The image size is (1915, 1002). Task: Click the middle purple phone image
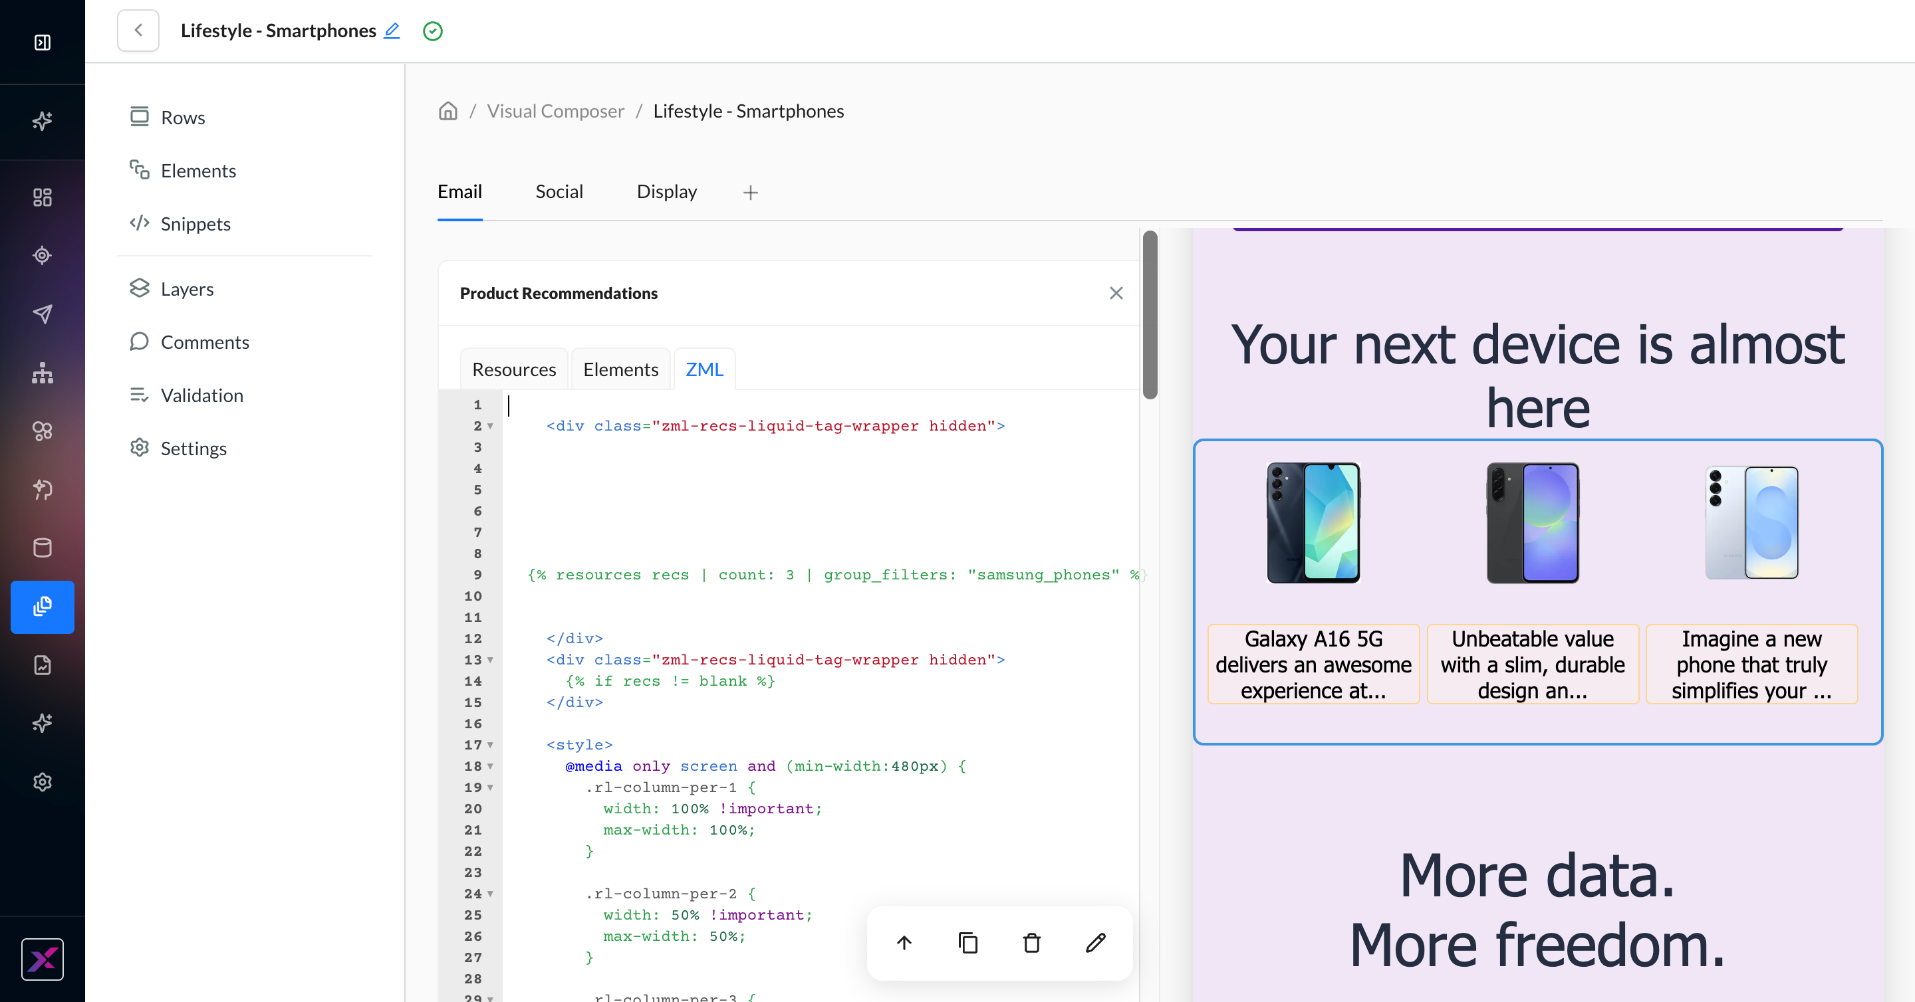point(1533,523)
